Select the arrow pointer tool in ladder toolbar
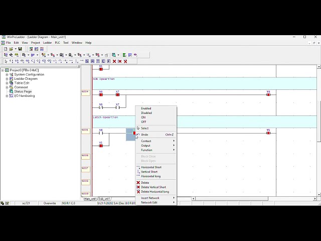This screenshot has width=321, height=241. coord(6,61)
